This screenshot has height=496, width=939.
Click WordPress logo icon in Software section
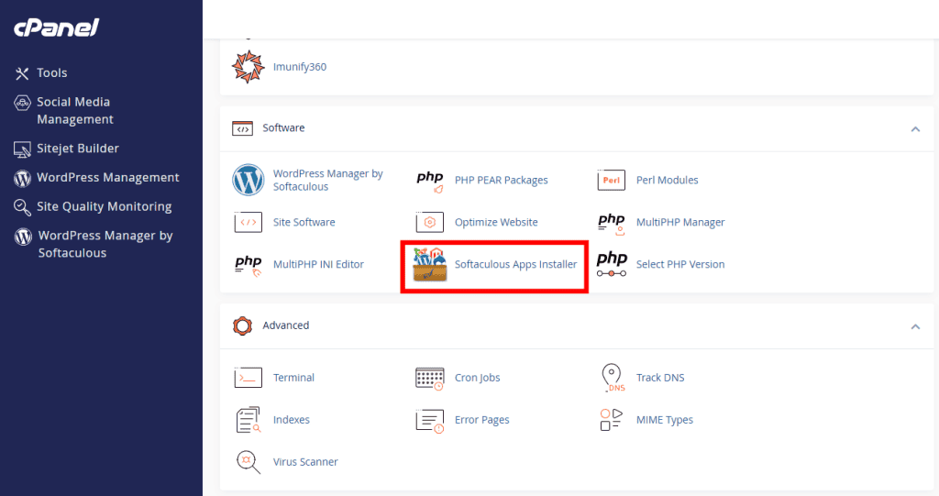248,180
